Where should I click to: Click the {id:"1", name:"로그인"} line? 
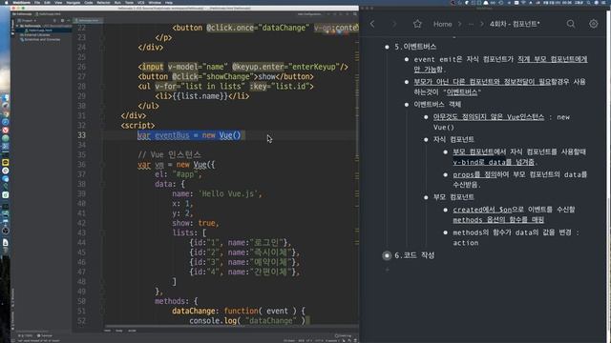241,243
